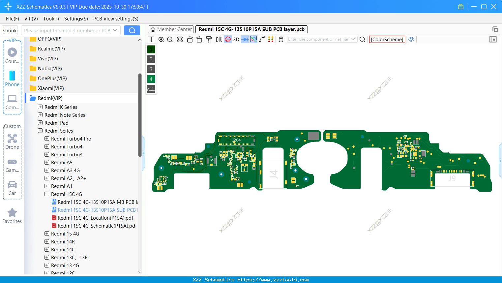Expand the Redmi 14R node
The image size is (502, 283).
(47, 241)
